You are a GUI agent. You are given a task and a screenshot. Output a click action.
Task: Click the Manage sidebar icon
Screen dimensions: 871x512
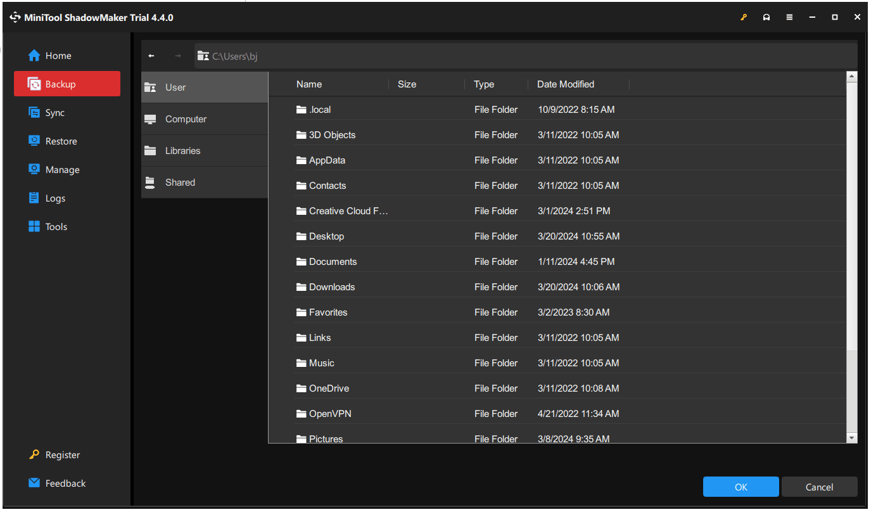(34, 169)
